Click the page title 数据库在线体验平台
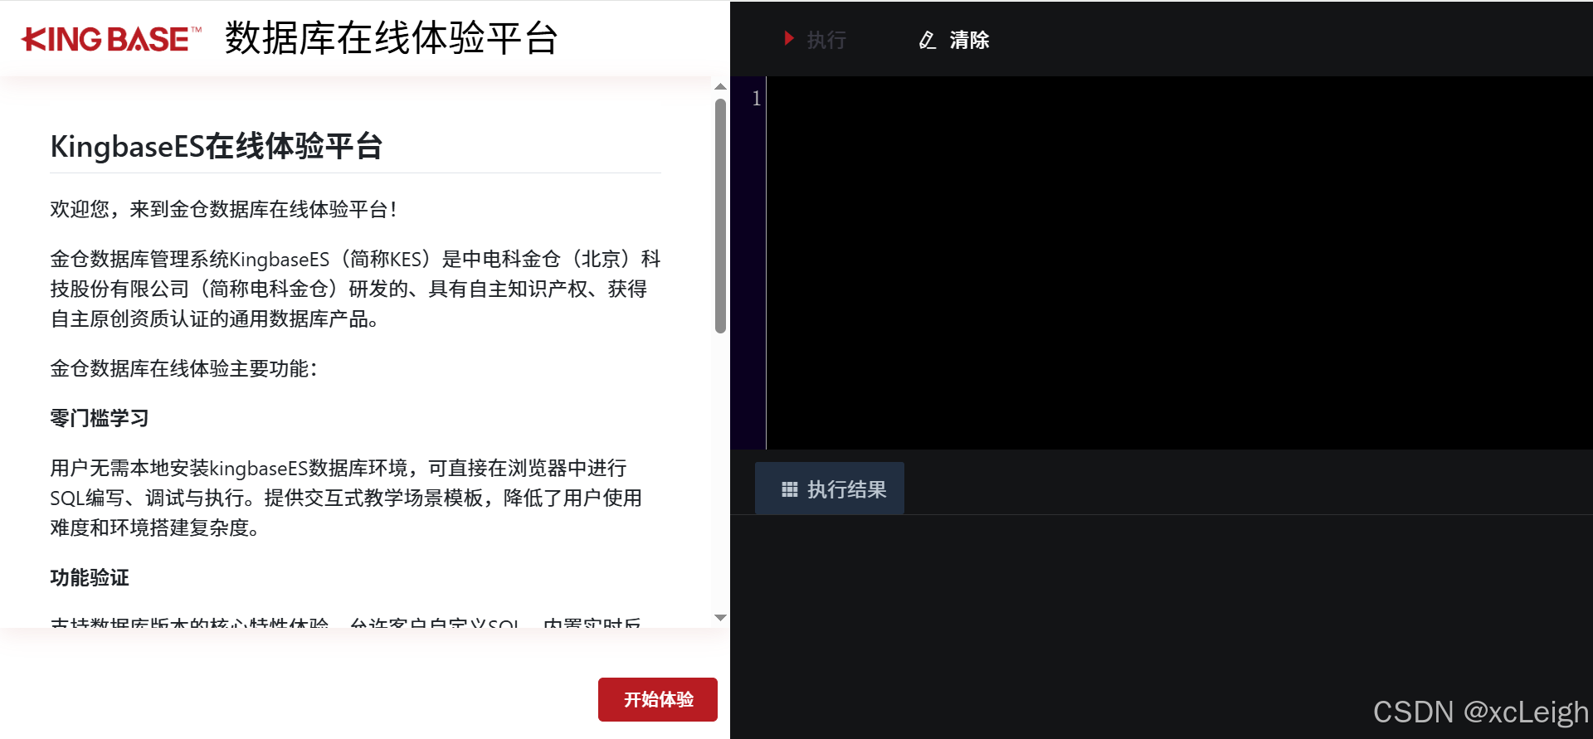This screenshot has width=1593, height=739. coord(392,38)
